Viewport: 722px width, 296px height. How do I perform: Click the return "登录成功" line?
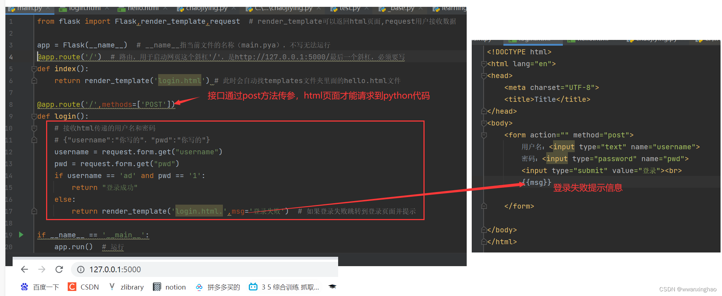pyautogui.click(x=104, y=187)
